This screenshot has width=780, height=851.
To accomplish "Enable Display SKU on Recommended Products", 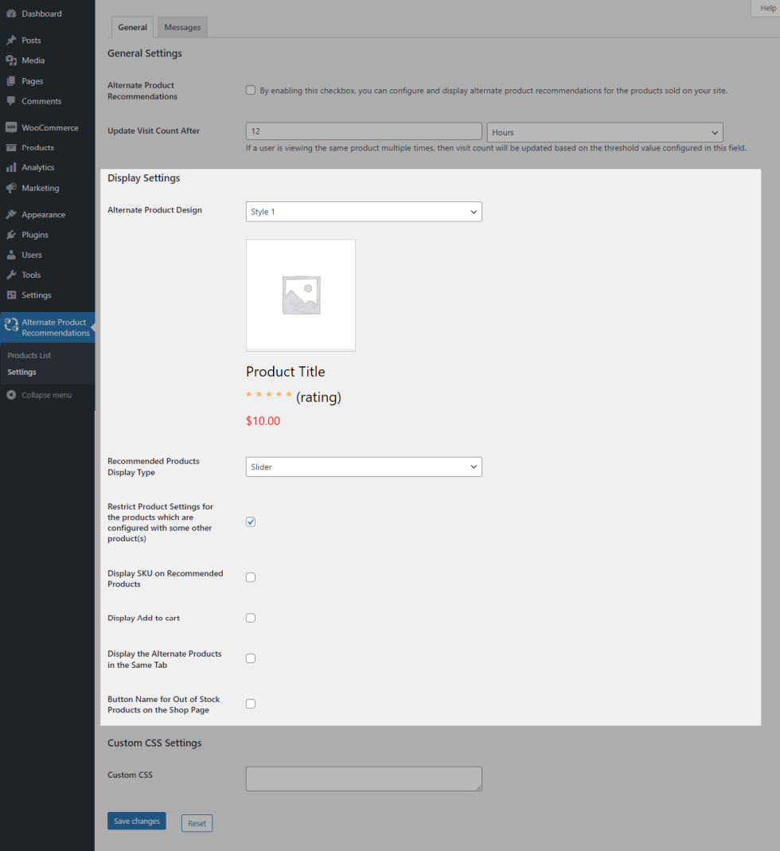I will click(x=250, y=577).
